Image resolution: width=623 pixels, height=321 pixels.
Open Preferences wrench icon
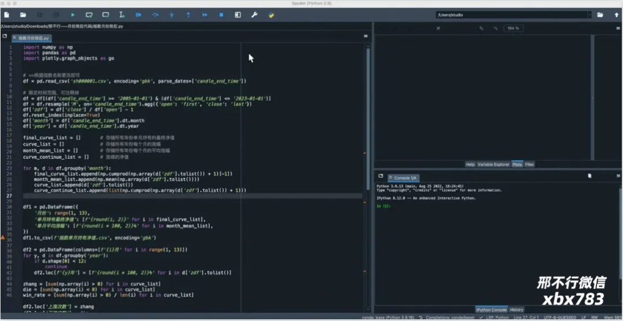coord(254,14)
